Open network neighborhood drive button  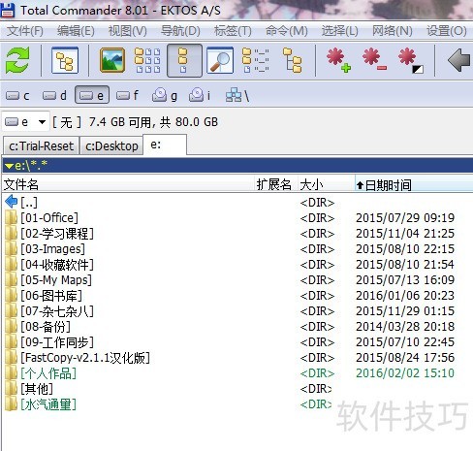pos(237,96)
